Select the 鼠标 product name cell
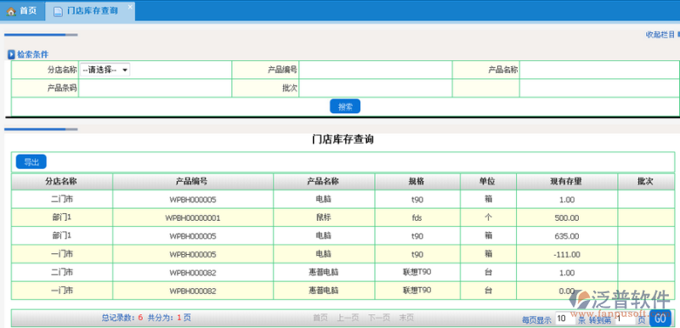680x328 pixels. coord(324,218)
